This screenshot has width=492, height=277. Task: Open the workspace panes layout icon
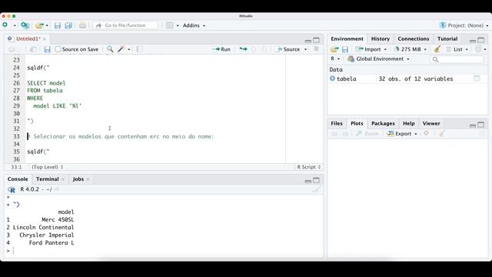point(169,25)
